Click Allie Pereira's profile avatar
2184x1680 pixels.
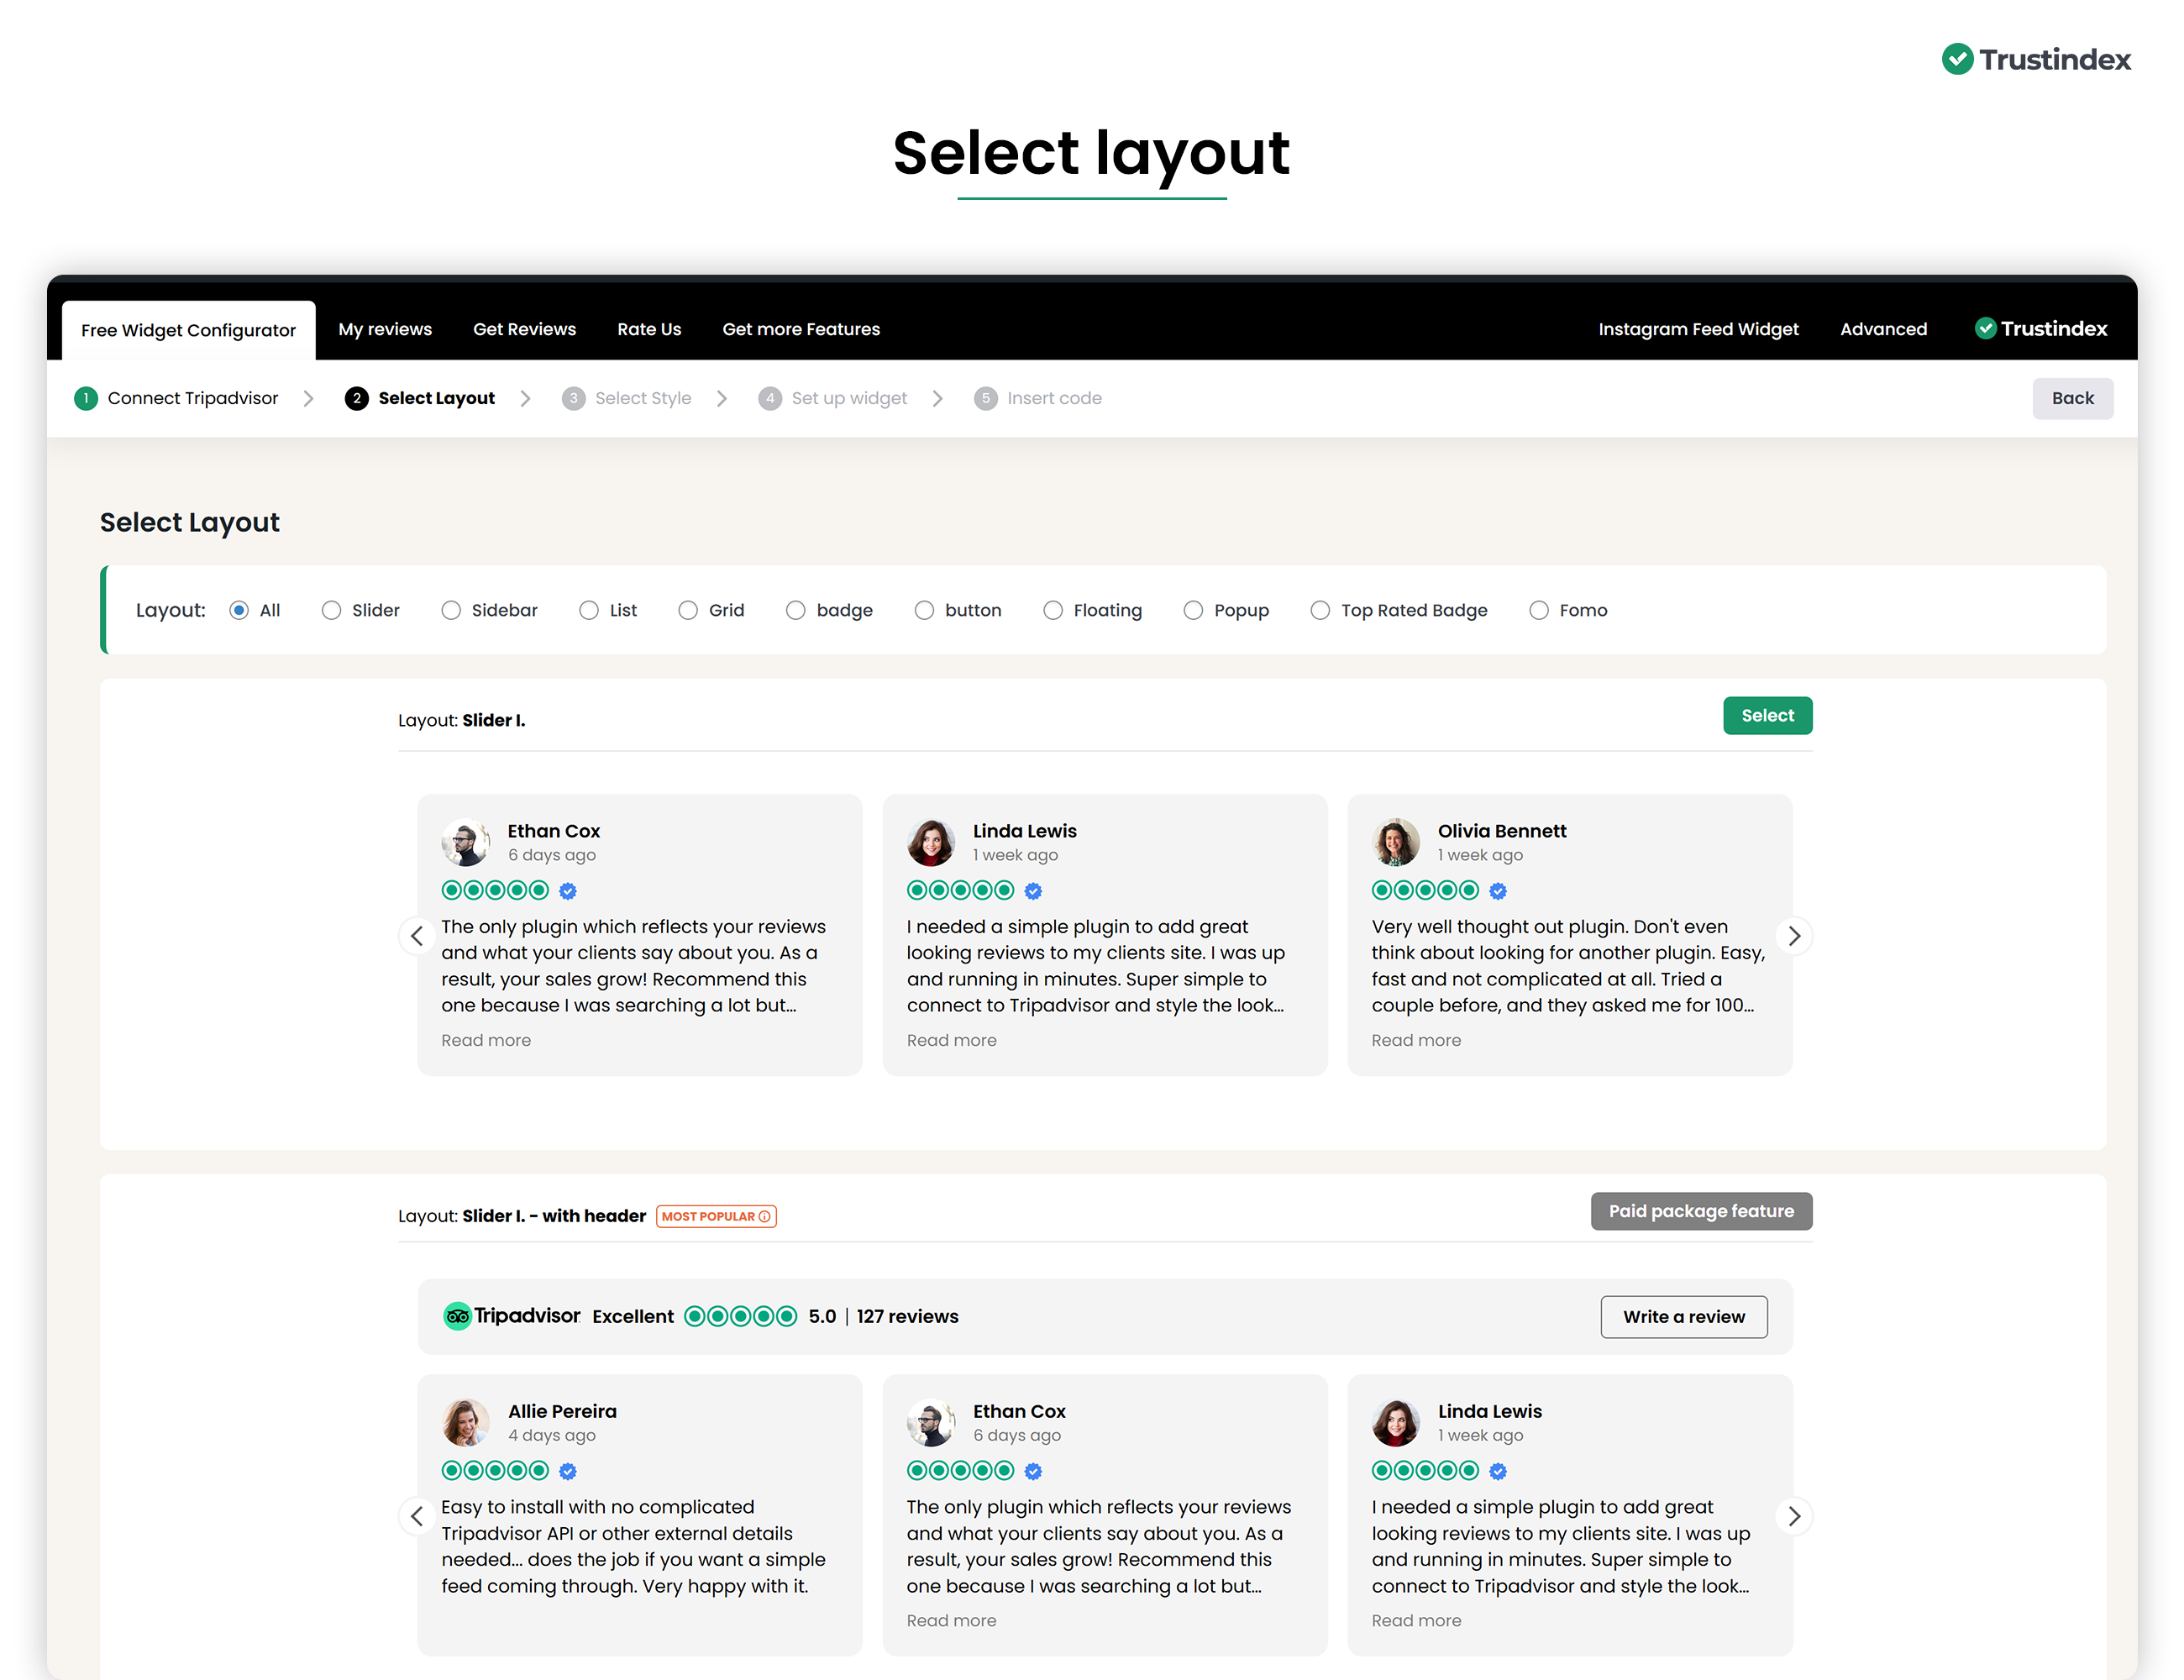coord(466,1422)
